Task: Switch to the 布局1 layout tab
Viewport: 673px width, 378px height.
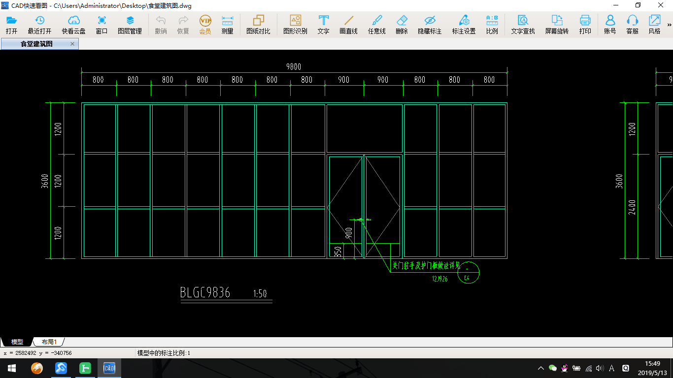Action: 49,342
